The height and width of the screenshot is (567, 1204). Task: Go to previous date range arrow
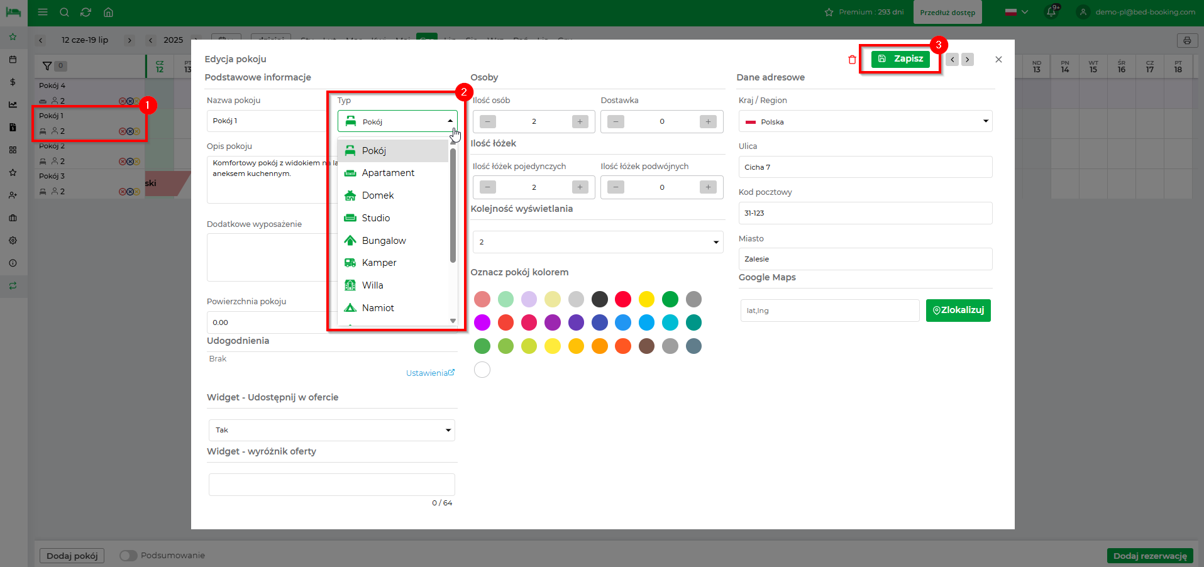41,40
